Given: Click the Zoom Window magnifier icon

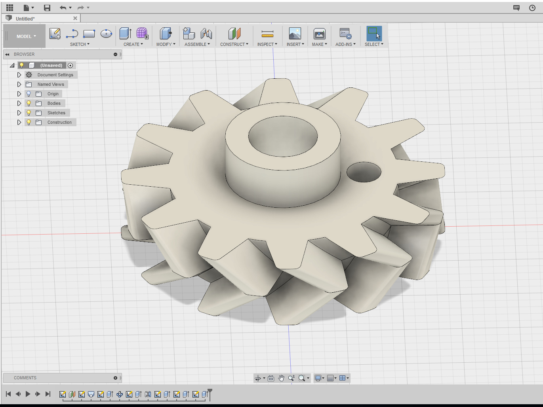Looking at the screenshot, I should [x=302, y=378].
